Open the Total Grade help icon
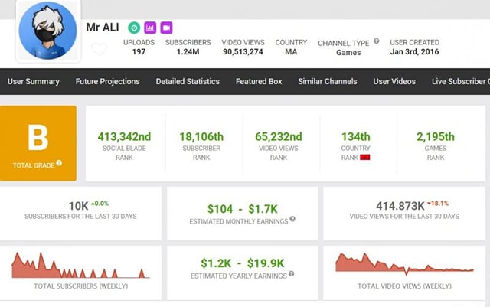The width and height of the screenshot is (490, 307). click(59, 163)
